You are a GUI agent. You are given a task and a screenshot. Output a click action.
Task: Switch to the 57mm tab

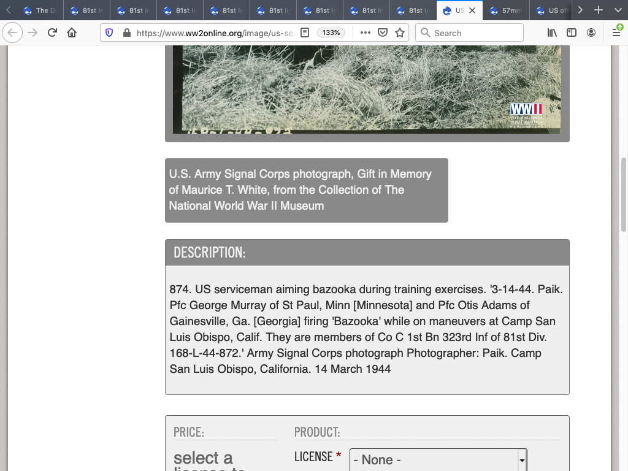506,10
